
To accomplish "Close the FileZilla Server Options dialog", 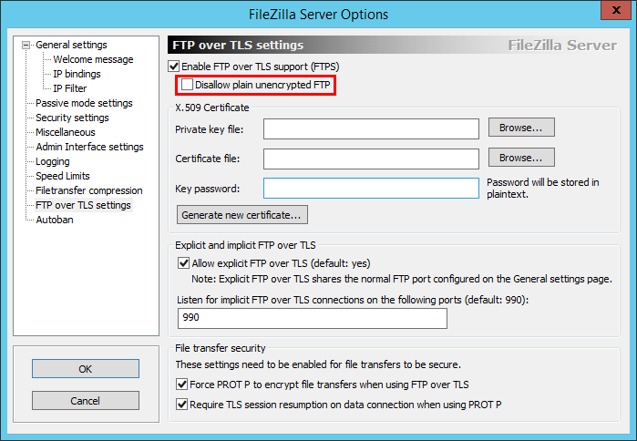I will click(616, 14).
